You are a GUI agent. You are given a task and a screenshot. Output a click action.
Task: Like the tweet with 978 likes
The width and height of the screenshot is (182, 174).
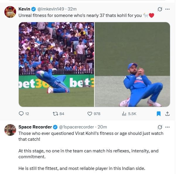click(90, 114)
